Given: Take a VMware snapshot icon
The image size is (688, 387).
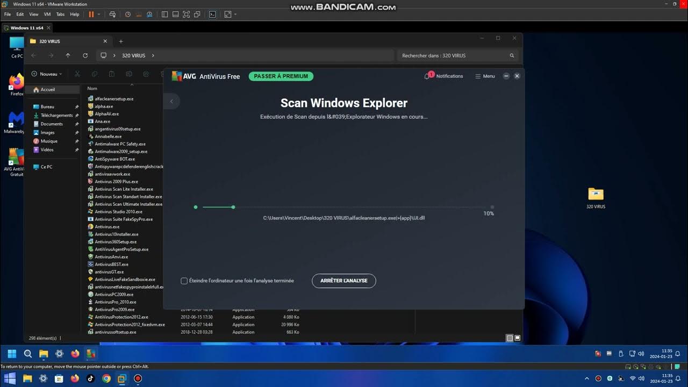Looking at the screenshot, I should coord(128,15).
